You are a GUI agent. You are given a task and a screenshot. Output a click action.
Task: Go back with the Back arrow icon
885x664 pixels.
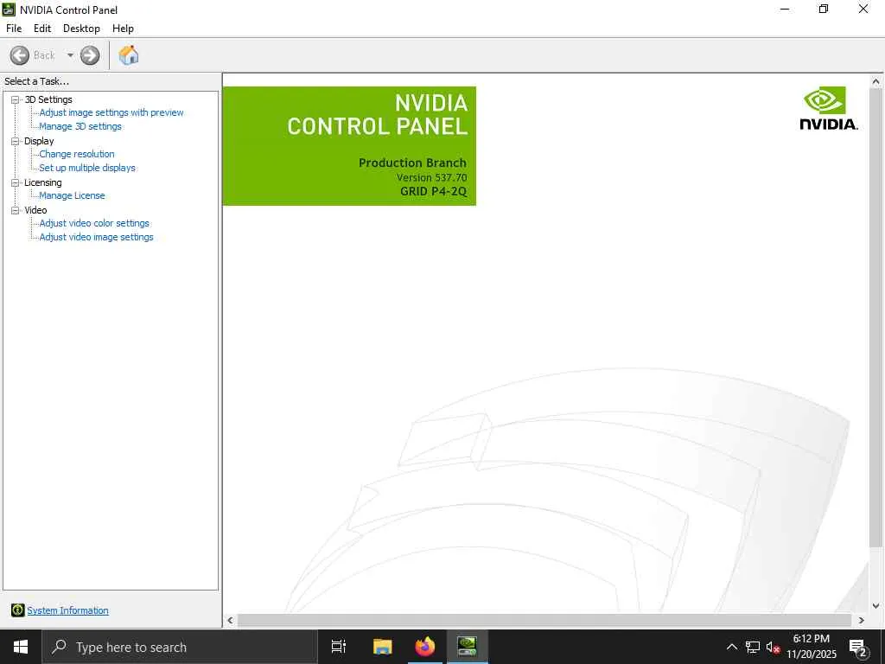(x=20, y=55)
